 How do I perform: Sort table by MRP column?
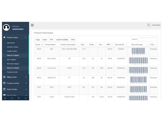[110, 45]
